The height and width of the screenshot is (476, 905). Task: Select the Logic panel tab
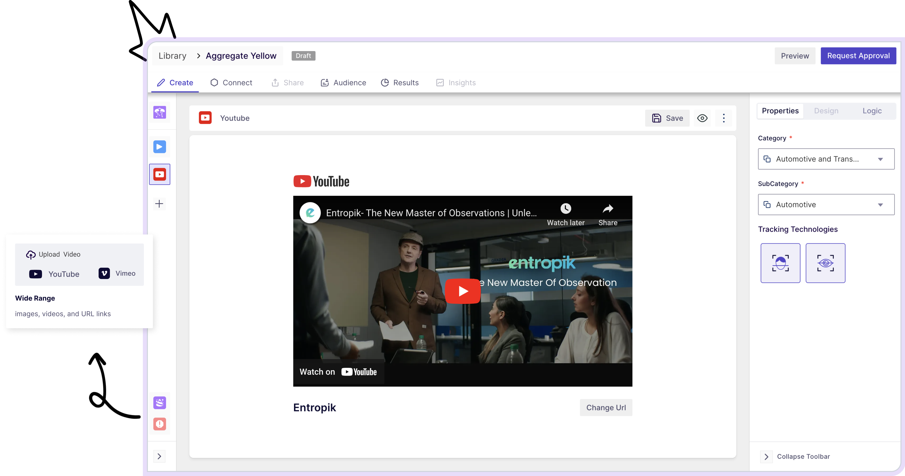(872, 111)
